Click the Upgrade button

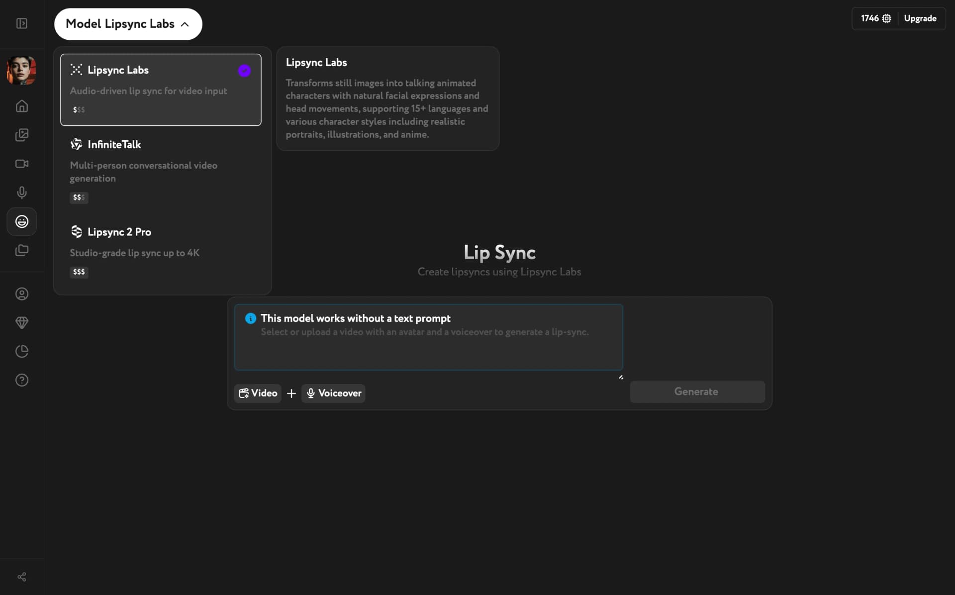click(x=919, y=18)
